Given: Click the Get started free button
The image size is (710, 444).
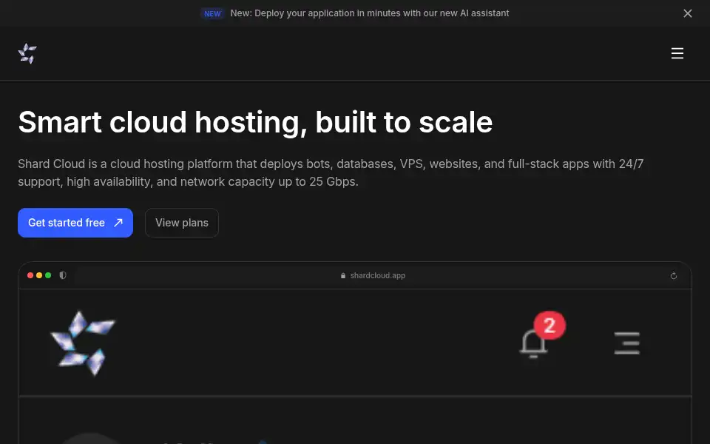Looking at the screenshot, I should 75,223.
